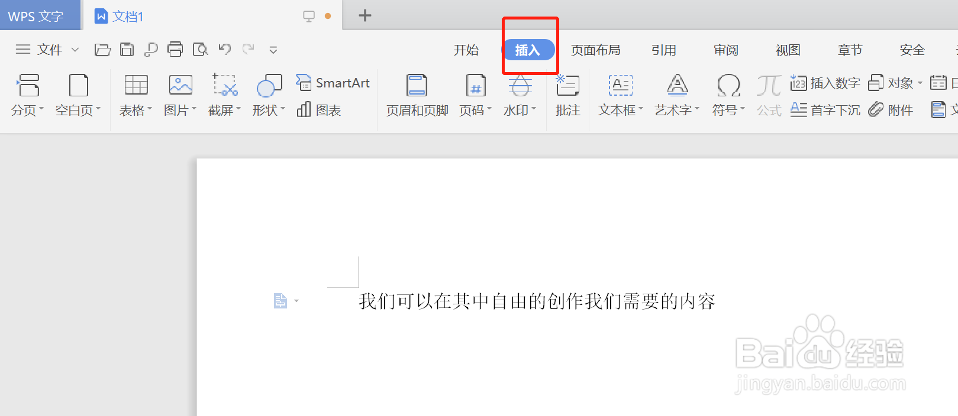The image size is (958, 416).
Task: Click the calendar date icon at the ribbon's right edge
Action: (x=938, y=83)
